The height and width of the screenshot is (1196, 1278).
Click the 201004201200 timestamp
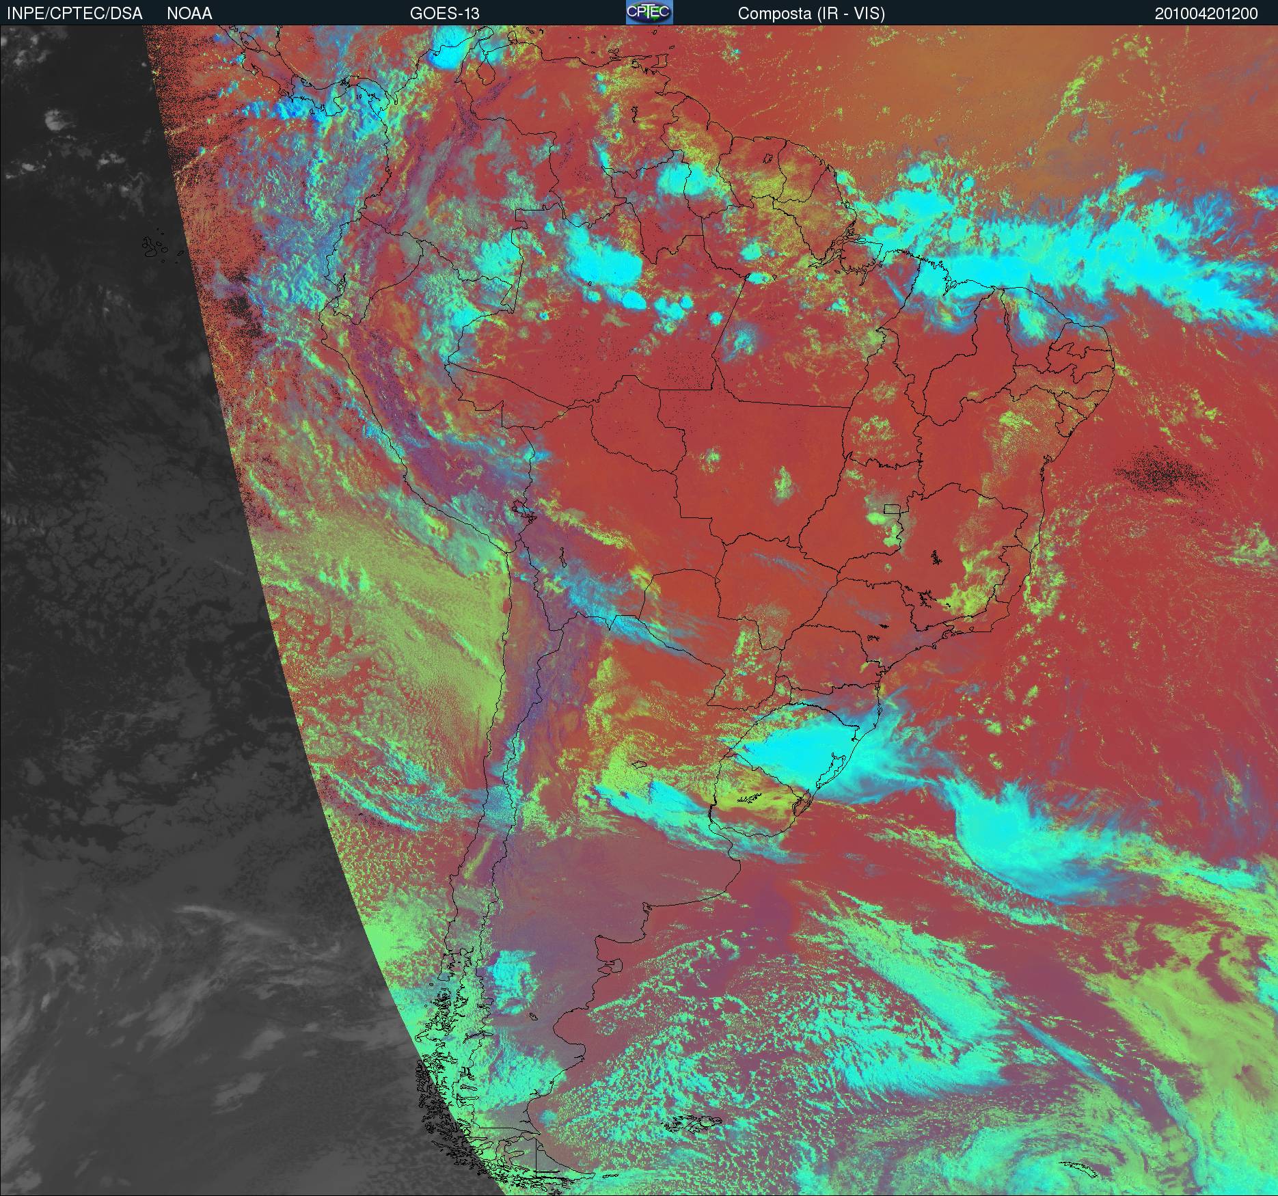(1206, 14)
